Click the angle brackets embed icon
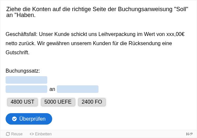Viewport: 197px width, 138px height. (x=32, y=134)
